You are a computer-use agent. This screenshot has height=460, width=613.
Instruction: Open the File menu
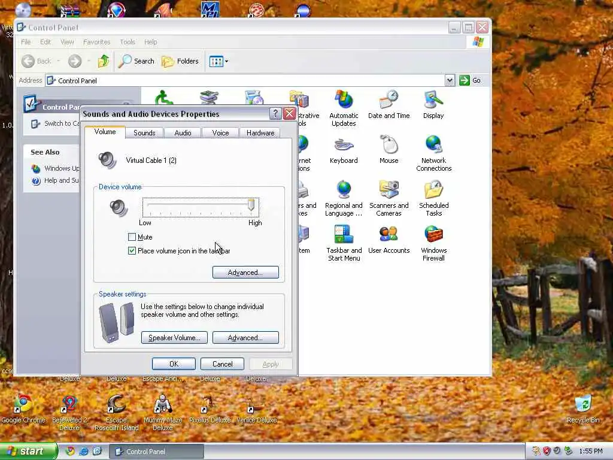(26, 42)
